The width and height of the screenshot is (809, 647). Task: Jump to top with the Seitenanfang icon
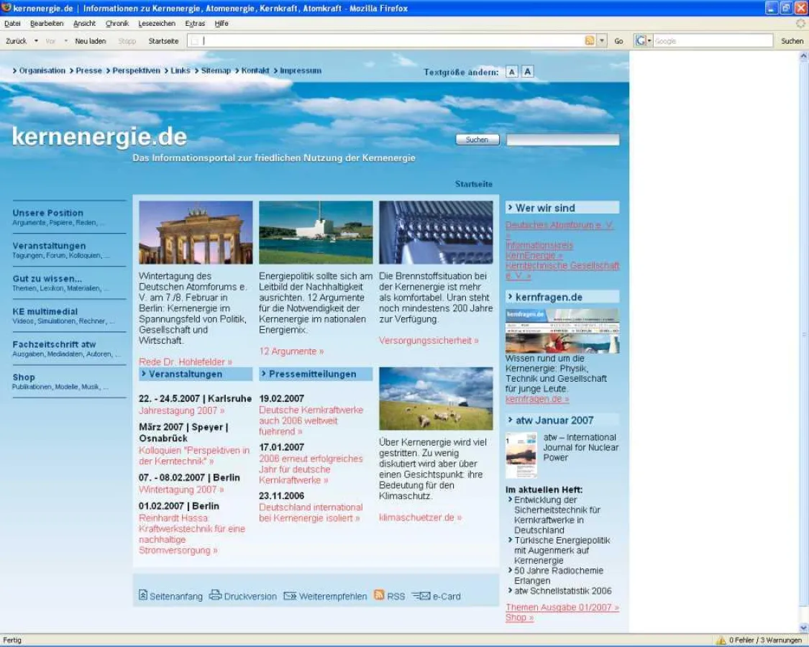(142, 595)
